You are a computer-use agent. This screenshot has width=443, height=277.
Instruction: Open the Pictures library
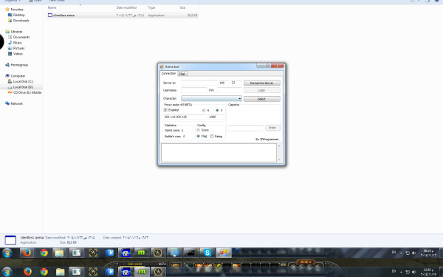pos(18,48)
